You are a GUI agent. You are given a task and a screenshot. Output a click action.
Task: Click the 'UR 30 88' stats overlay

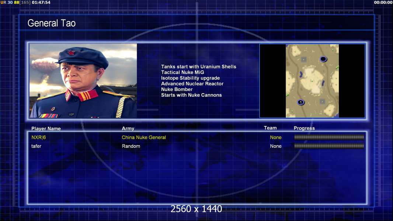point(10,3)
